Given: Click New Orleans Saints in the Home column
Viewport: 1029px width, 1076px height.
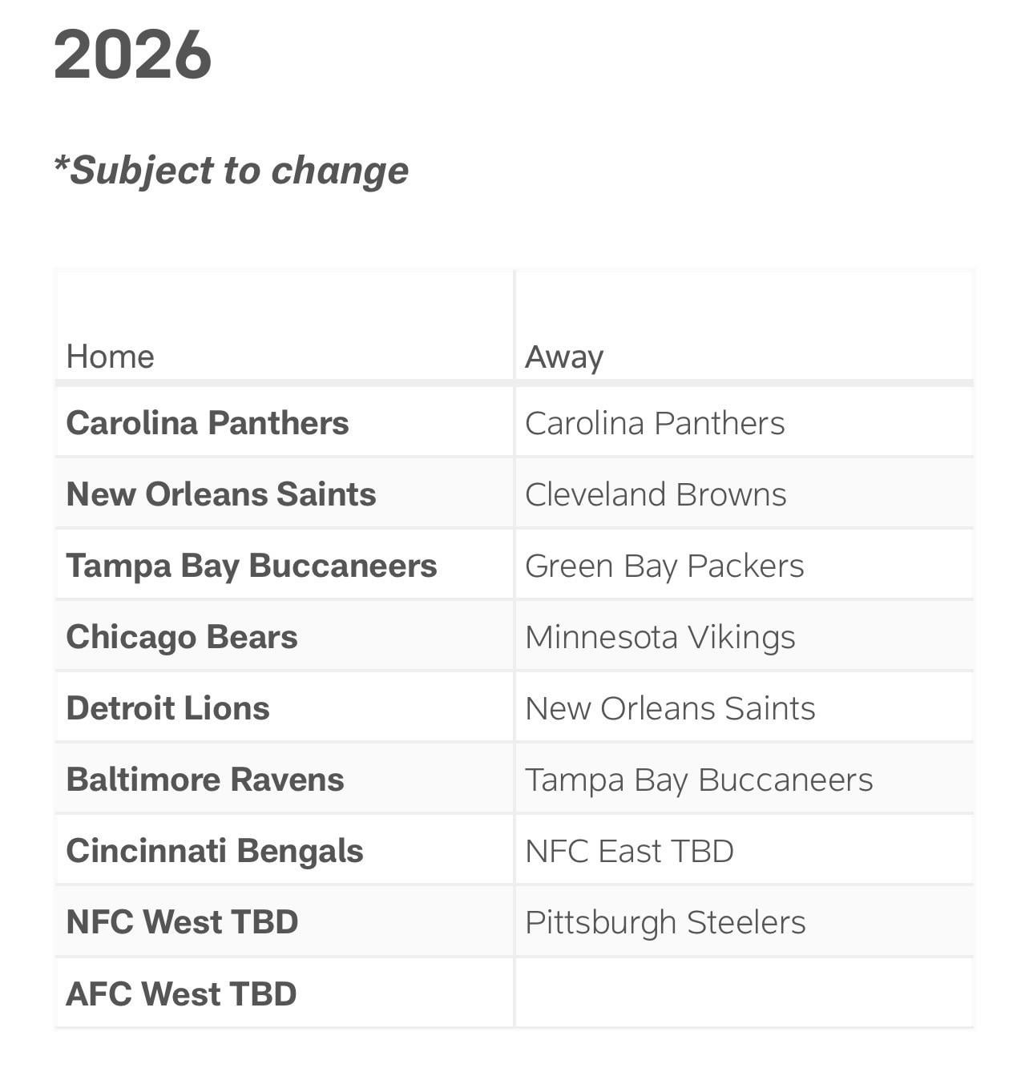Looking at the screenshot, I should click(221, 494).
